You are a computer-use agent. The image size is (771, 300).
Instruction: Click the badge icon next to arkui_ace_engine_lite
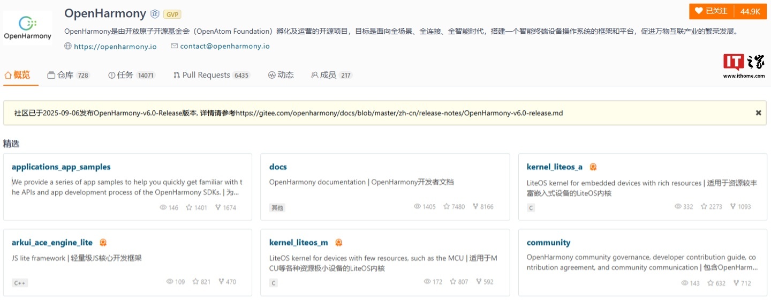(103, 243)
